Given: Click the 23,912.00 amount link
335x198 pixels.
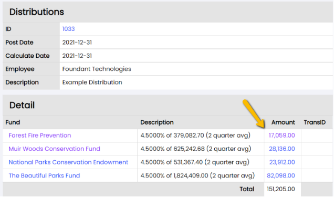Looking at the screenshot, I should pos(282,162).
